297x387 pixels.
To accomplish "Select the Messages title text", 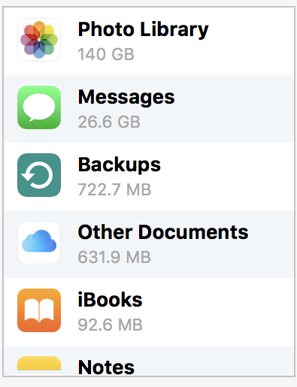I will [x=126, y=98].
